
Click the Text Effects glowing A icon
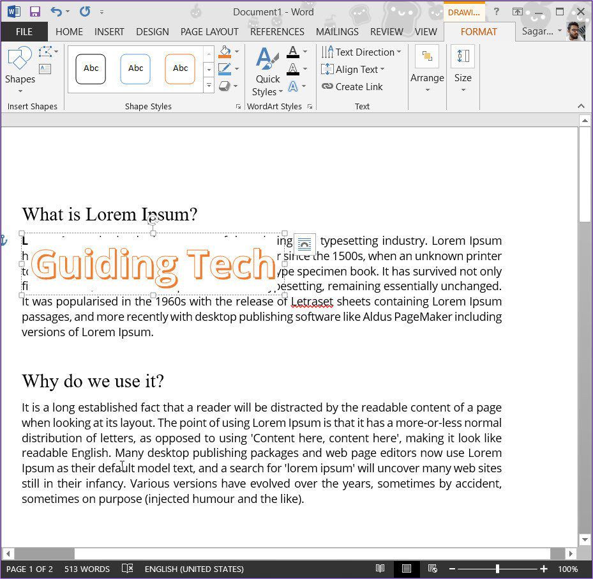(293, 86)
